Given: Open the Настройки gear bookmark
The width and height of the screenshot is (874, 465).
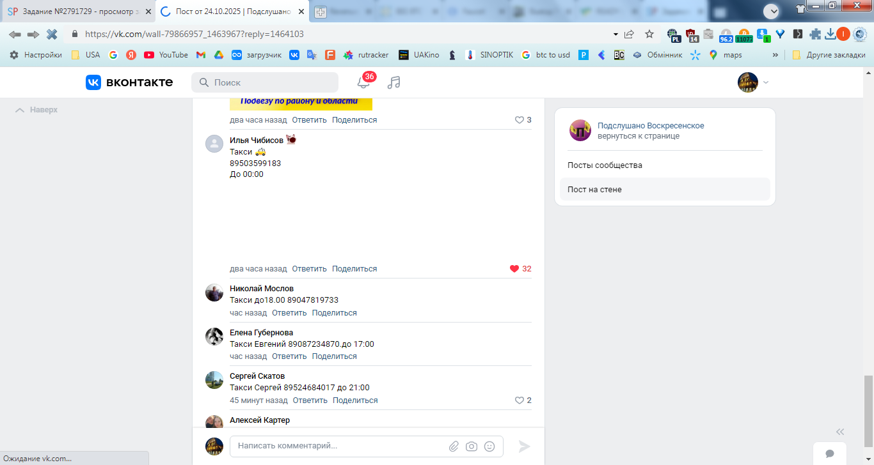Looking at the screenshot, I should (36, 55).
